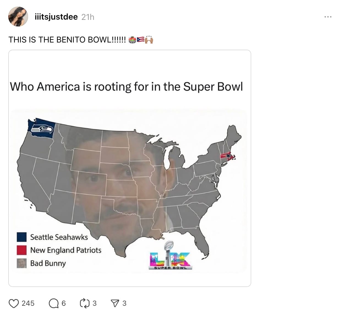This screenshot has height=314, width=339.
Task: Click the stadium emoji in the caption
Action: click(132, 39)
